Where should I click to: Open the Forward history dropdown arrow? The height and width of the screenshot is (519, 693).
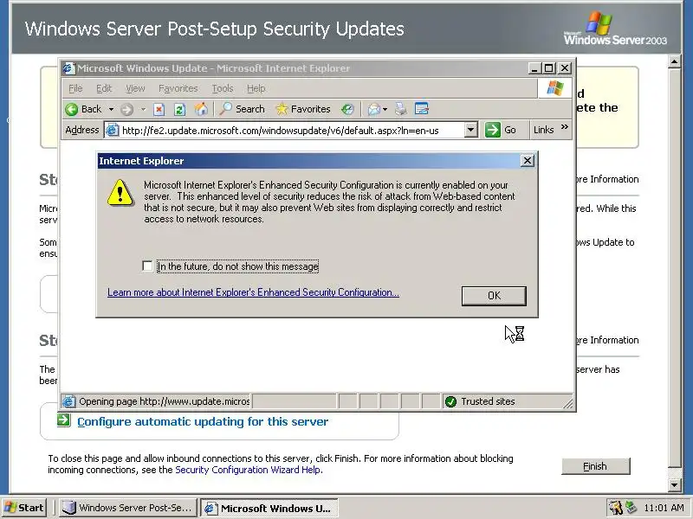(143, 109)
